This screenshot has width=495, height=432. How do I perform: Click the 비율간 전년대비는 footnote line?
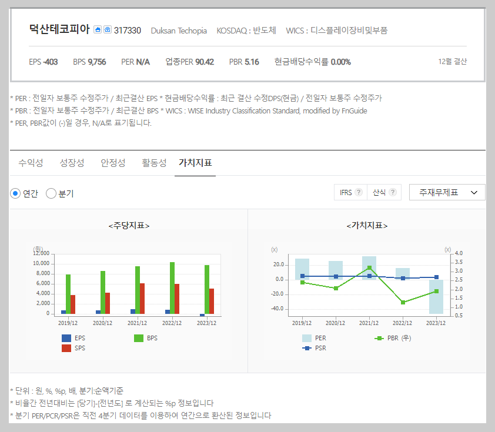(x=112, y=403)
